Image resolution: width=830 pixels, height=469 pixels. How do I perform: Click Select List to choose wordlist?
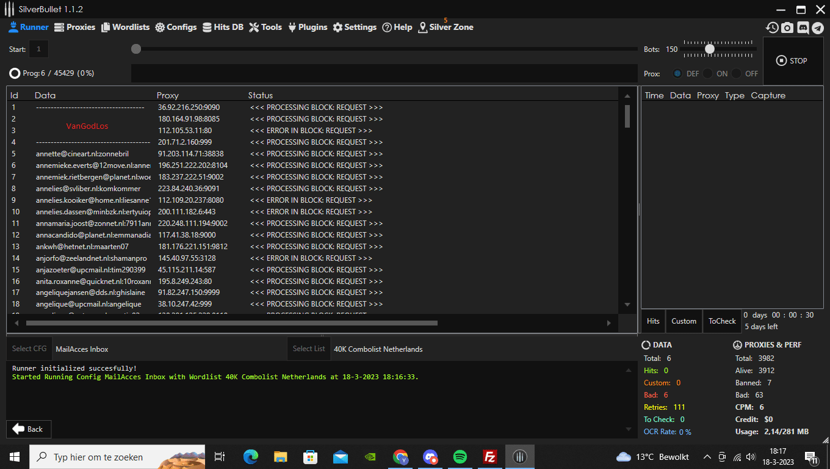click(309, 349)
